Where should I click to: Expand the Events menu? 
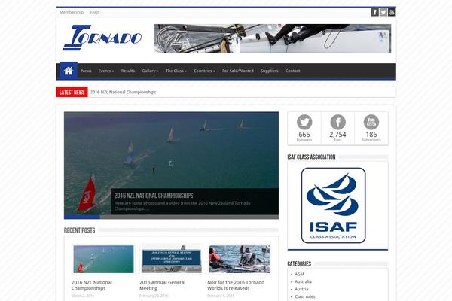tap(106, 71)
